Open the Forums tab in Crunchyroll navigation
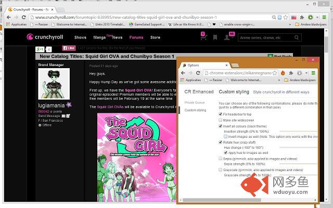Image resolution: width=333 pixels, height=208 pixels. click(136, 37)
